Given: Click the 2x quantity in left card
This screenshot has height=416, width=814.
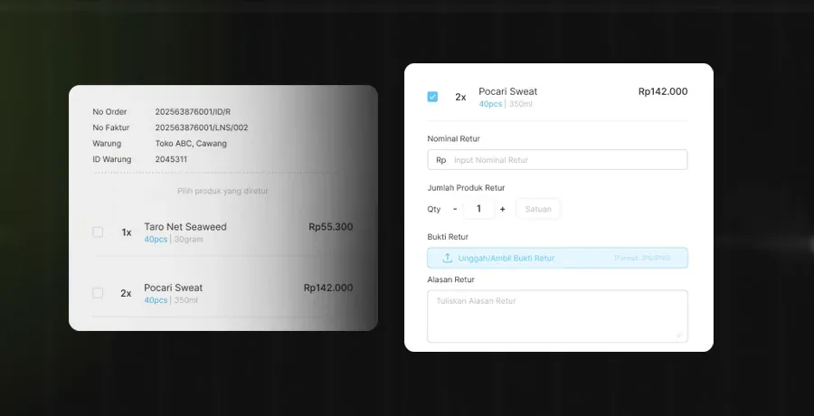Looking at the screenshot, I should tap(126, 293).
